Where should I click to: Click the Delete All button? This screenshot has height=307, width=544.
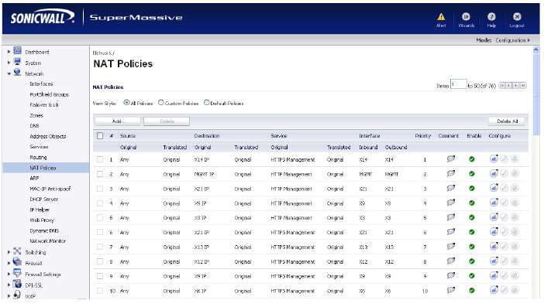(507, 121)
